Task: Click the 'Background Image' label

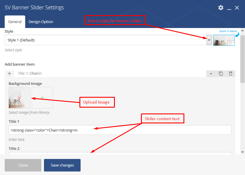Action: pyautogui.click(x=25, y=83)
